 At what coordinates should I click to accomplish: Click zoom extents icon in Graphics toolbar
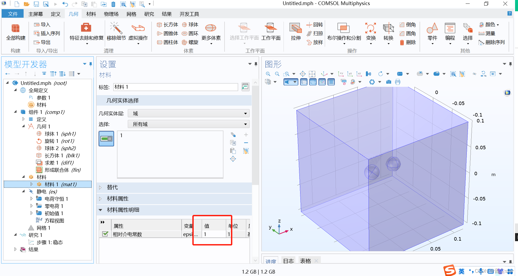tap(303, 74)
